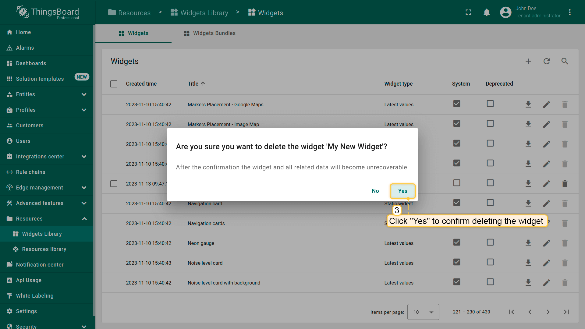The height and width of the screenshot is (329, 585).
Task: Go to next page of widgets
Action: coord(548,312)
